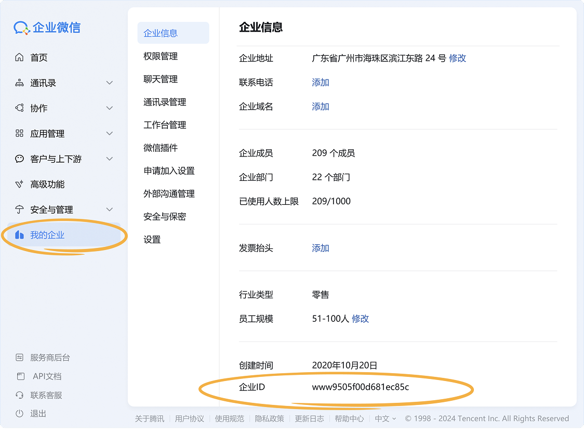This screenshot has height=433, width=584.
Task: Open the API文档 link
Action: 47,376
